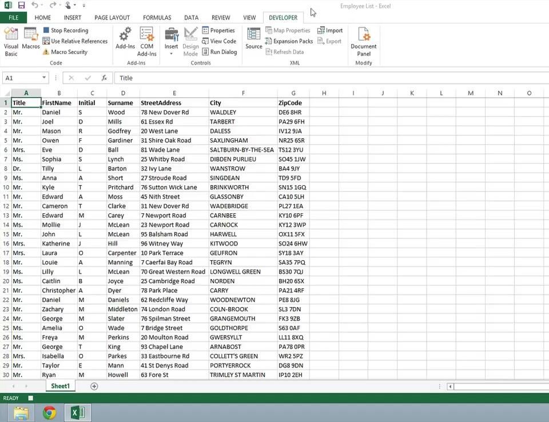
Task: Select column E header
Action: [174, 93]
